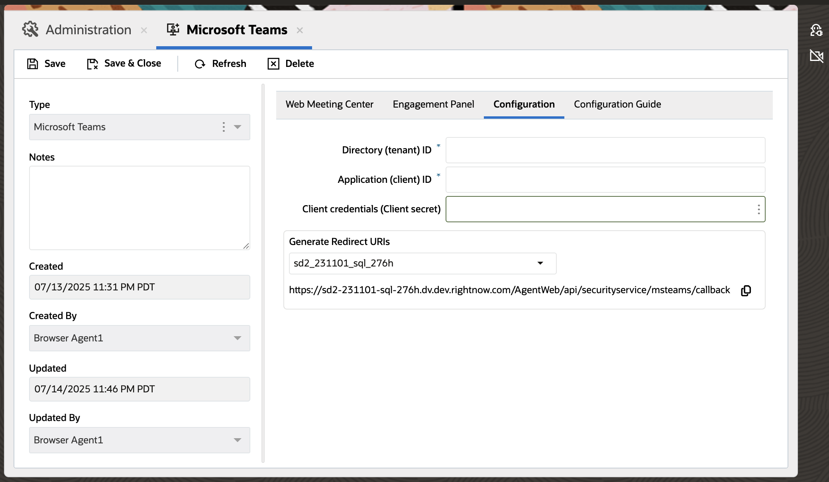This screenshot has width=829, height=482.
Task: Copy the redirect callback URL using the copy icon
Action: coord(746,290)
